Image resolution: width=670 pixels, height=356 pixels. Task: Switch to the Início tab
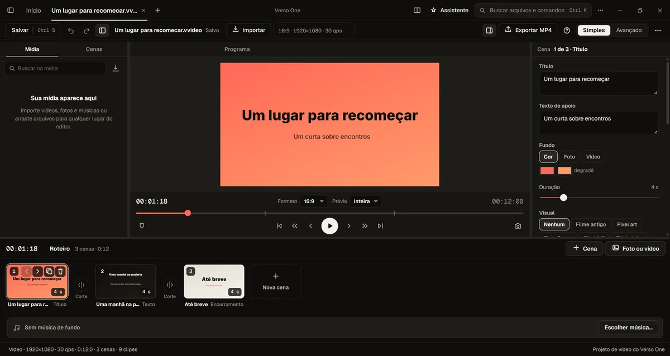tap(33, 10)
